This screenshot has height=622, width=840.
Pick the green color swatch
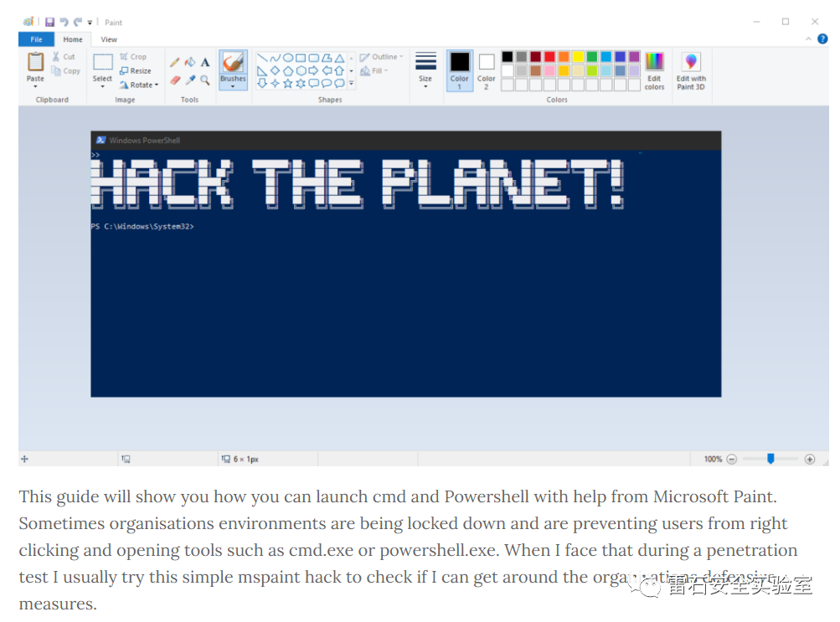pyautogui.click(x=592, y=57)
